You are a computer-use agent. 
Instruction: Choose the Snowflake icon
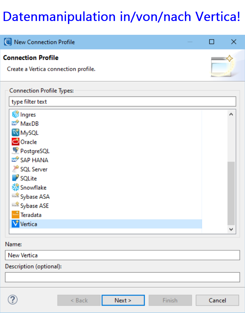[x=15, y=187]
